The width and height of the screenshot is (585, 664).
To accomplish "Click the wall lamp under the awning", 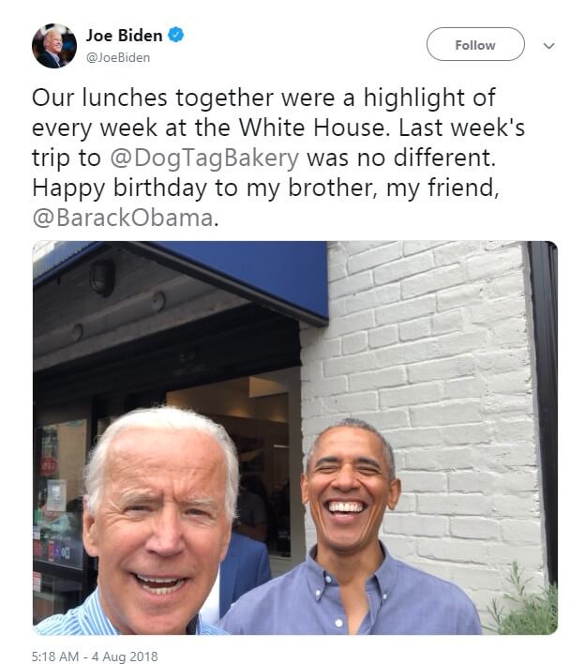I will (102, 278).
